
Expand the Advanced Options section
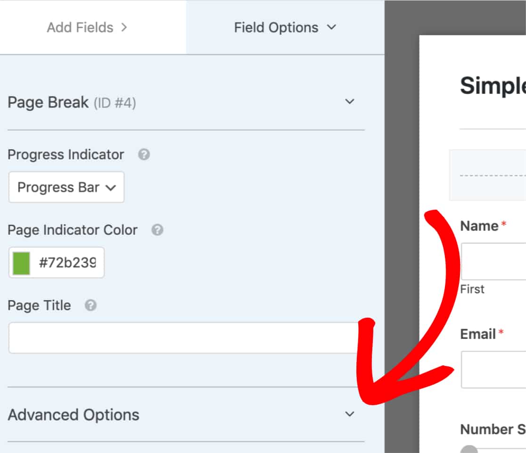73,415
